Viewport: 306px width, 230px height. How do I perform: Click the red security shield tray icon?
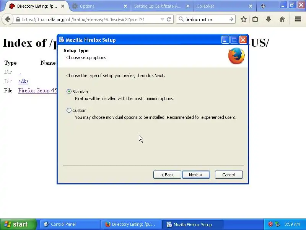point(270,224)
